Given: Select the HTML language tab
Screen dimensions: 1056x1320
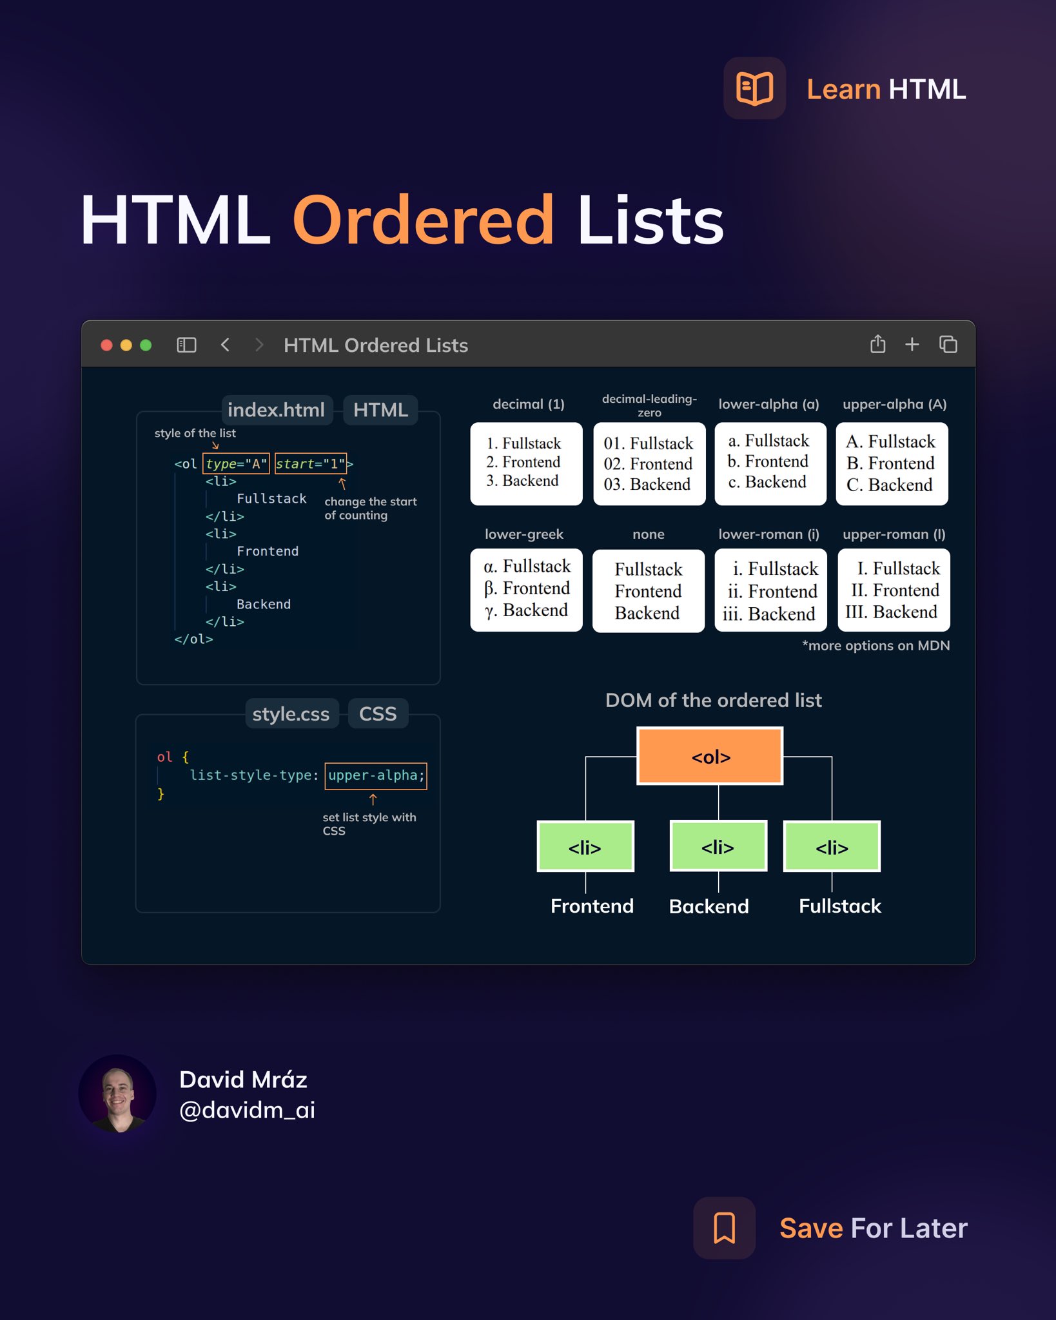Looking at the screenshot, I should pos(380,410).
